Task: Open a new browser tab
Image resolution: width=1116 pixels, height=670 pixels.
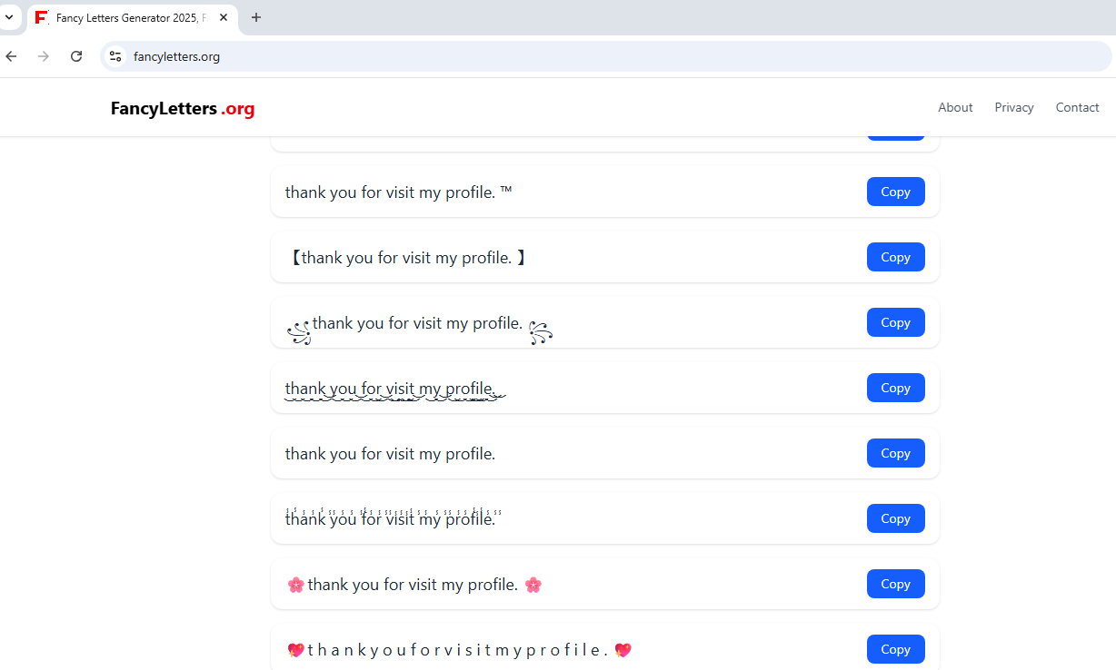Action: [256, 17]
